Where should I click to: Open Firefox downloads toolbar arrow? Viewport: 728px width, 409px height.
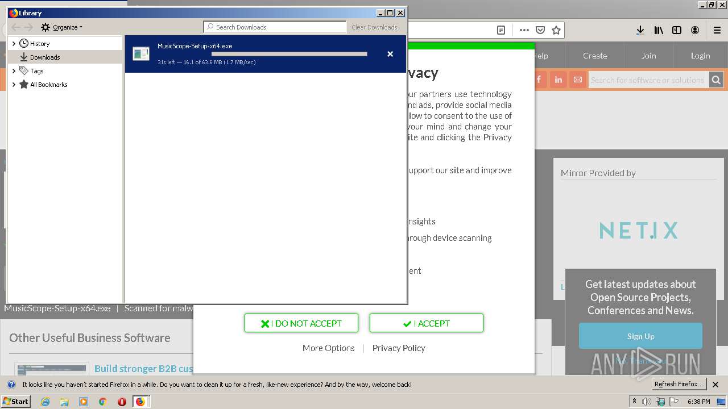(640, 30)
